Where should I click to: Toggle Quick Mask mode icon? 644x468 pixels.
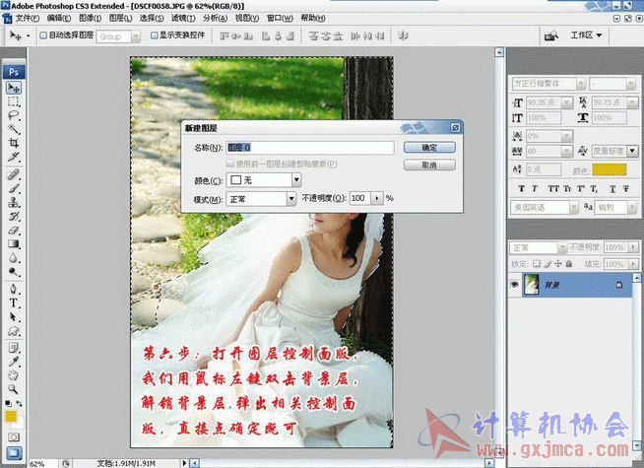[x=14, y=437]
